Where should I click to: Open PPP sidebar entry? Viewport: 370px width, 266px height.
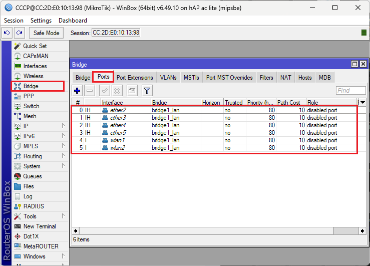coord(40,96)
